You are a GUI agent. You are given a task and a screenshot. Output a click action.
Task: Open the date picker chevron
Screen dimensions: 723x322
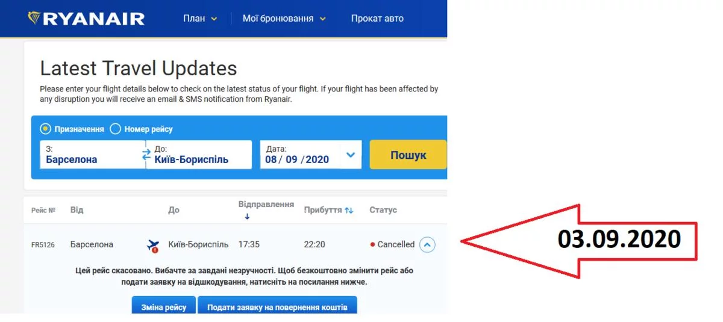(351, 155)
